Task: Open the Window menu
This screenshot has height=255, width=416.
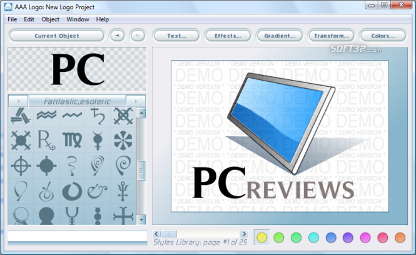Action: click(x=78, y=19)
